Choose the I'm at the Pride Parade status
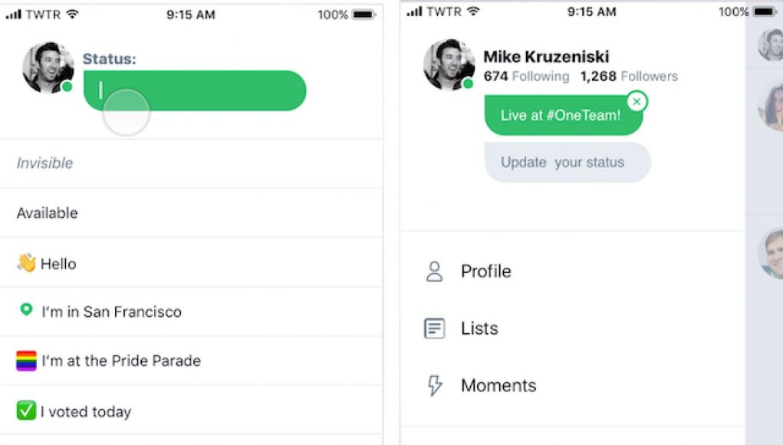This screenshot has width=783, height=445. point(191,361)
